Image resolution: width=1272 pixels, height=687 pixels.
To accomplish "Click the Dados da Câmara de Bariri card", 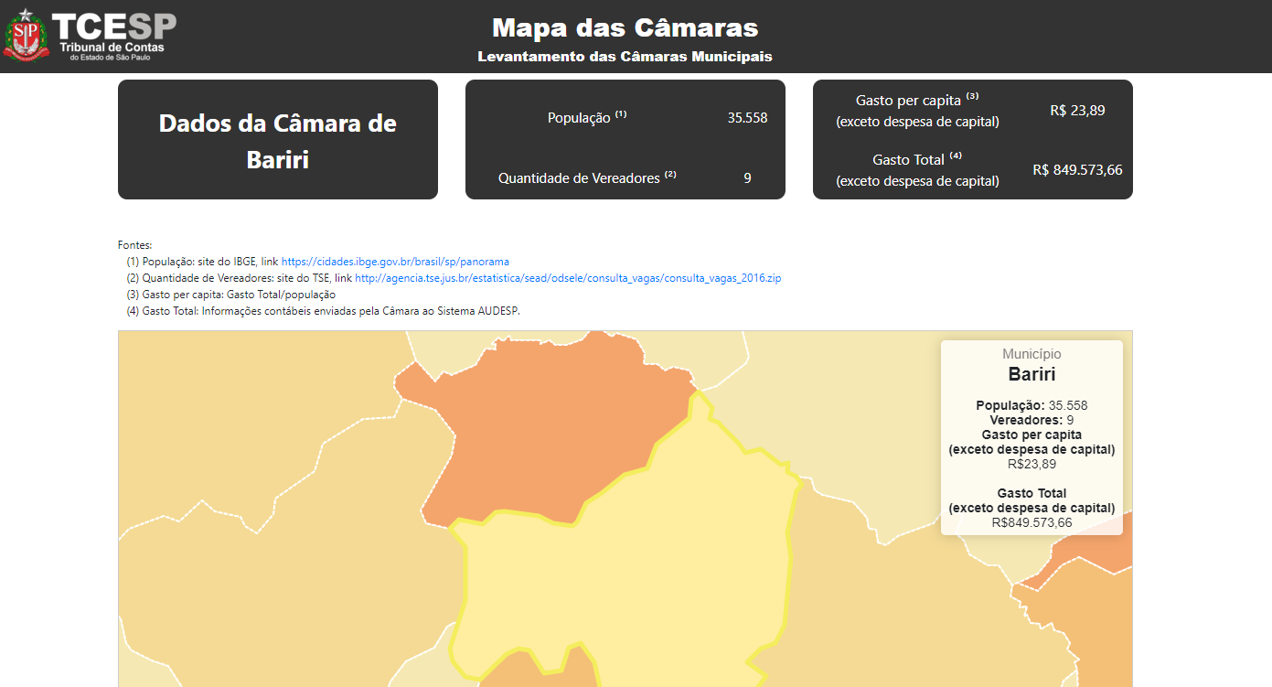I will 277,140.
